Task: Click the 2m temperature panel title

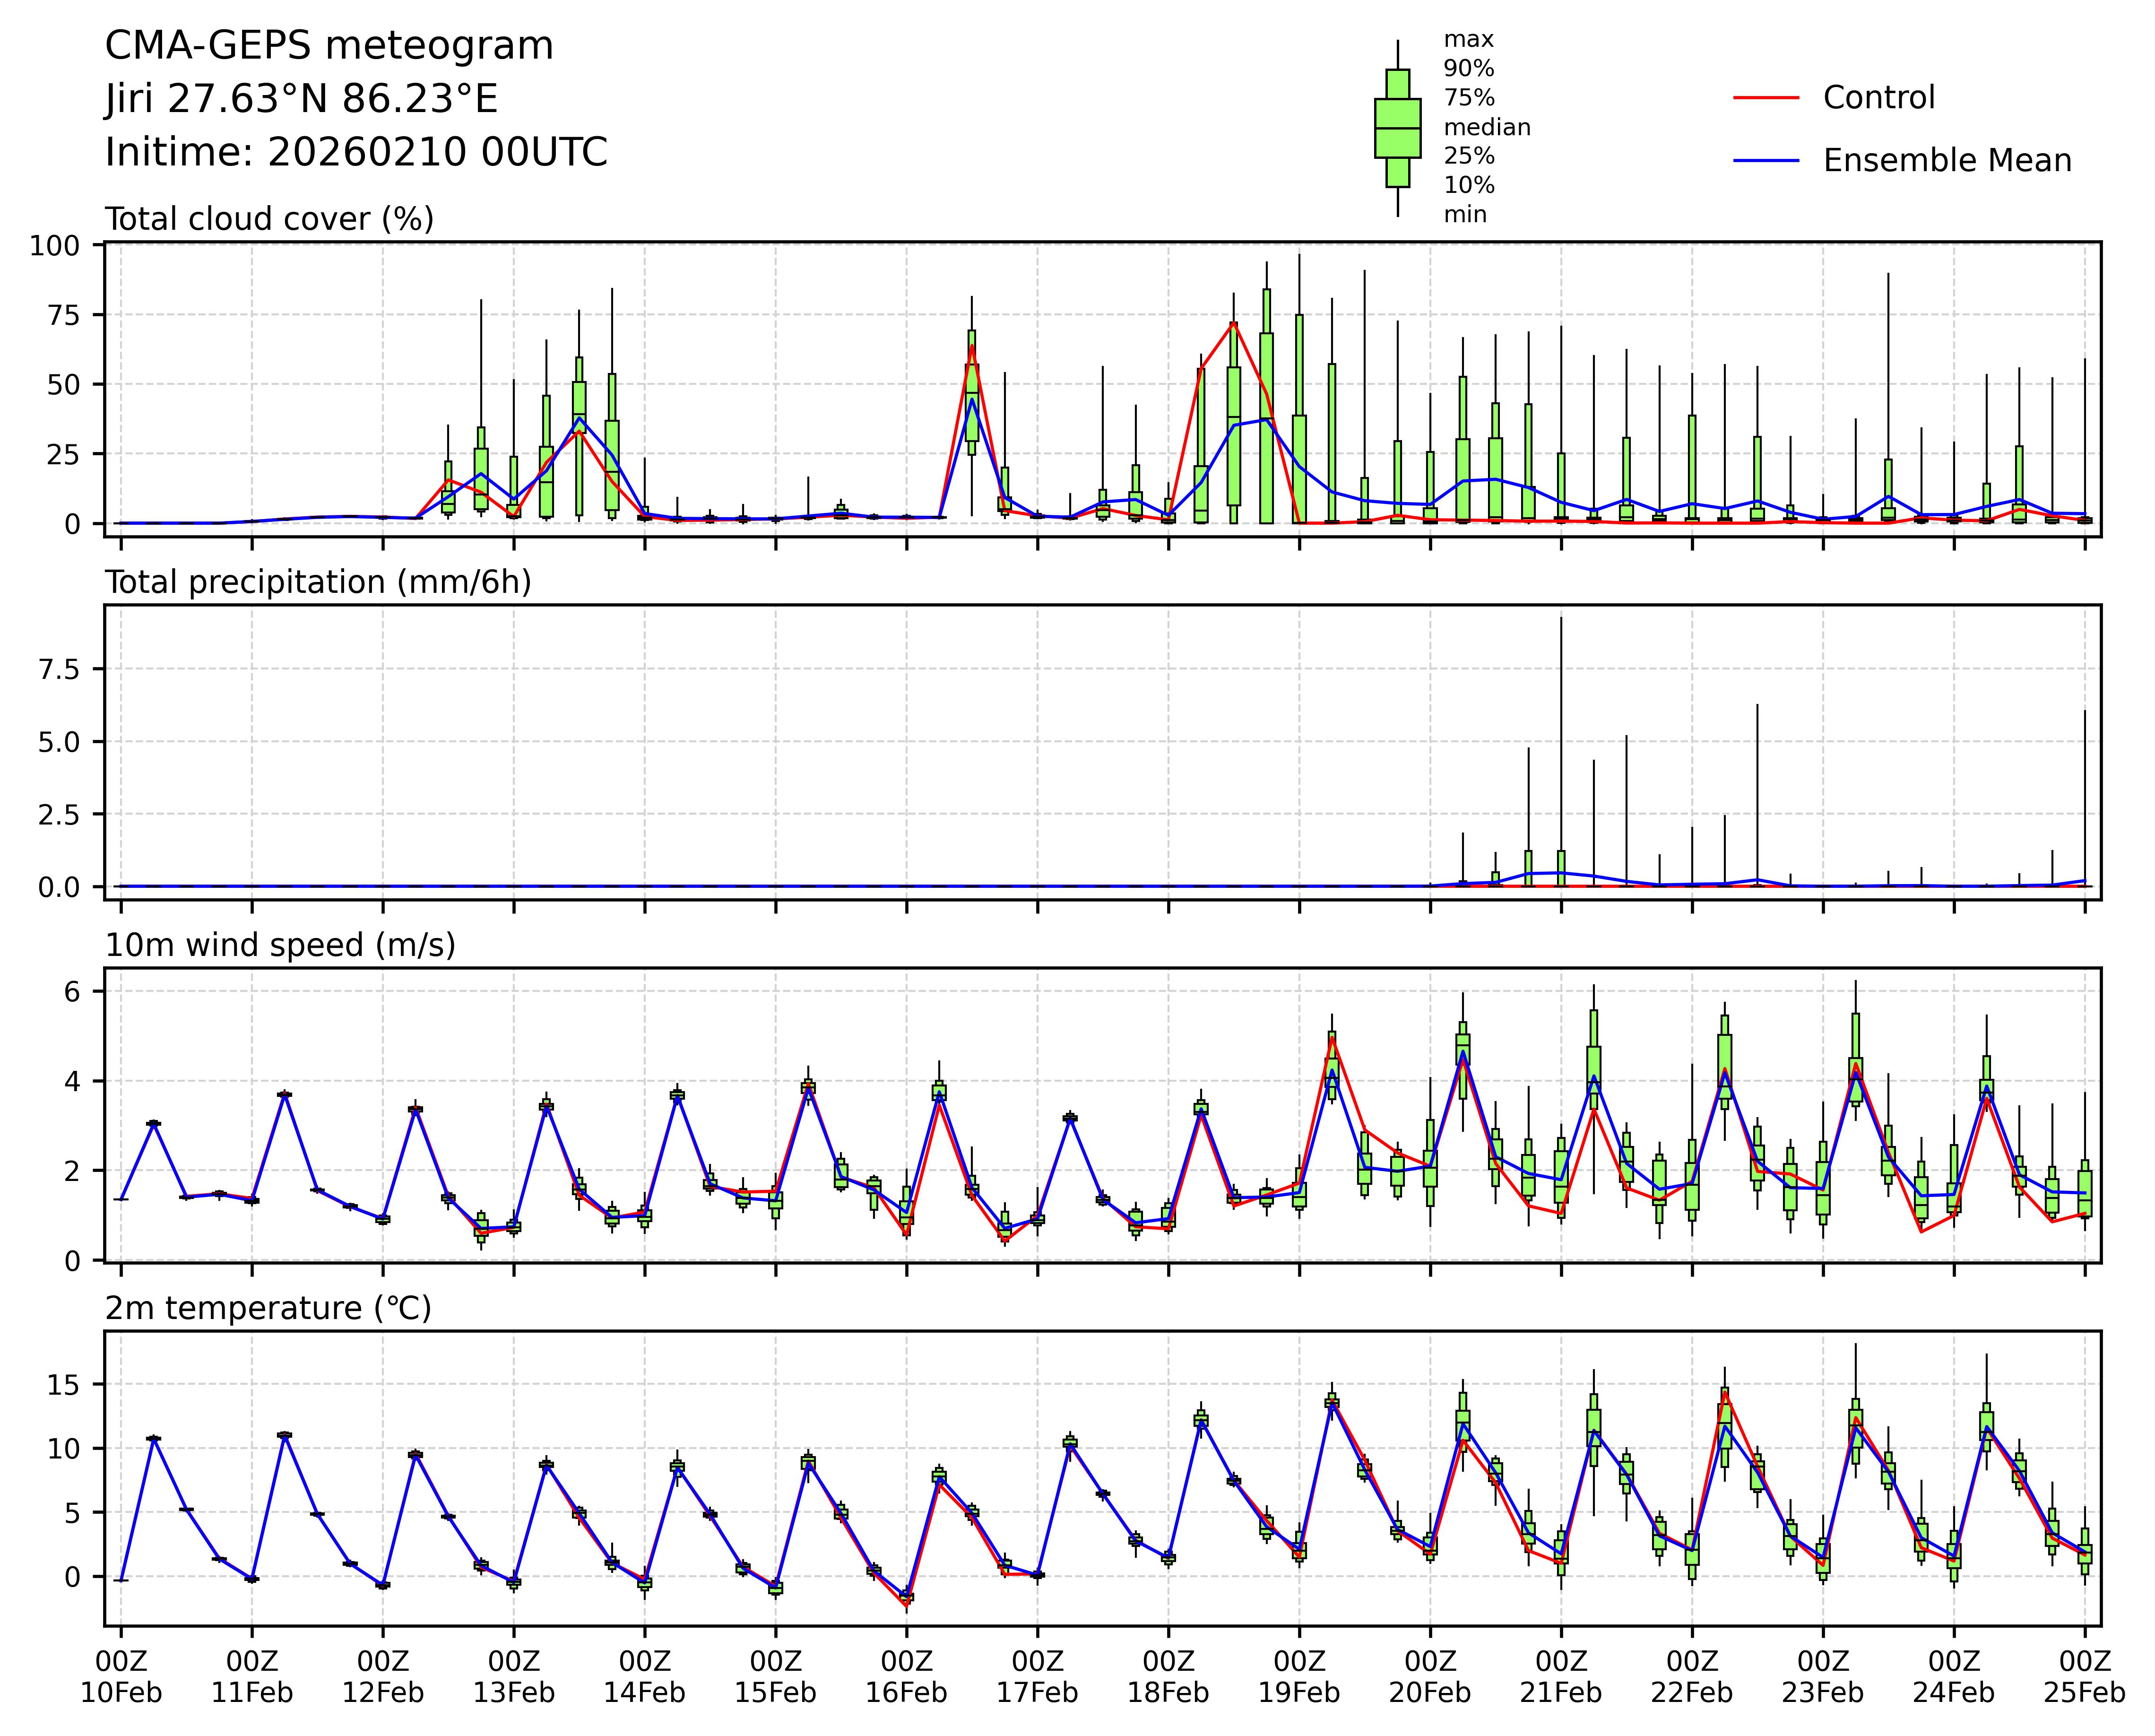Action: click(268, 1308)
